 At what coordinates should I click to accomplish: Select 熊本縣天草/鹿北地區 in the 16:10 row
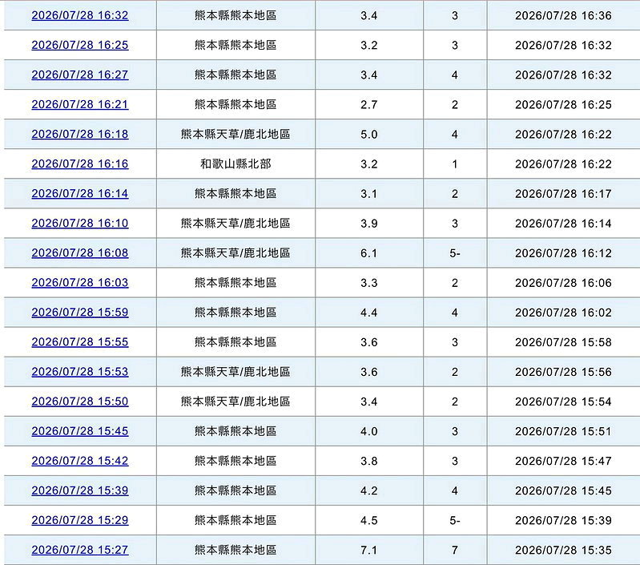[x=235, y=224]
